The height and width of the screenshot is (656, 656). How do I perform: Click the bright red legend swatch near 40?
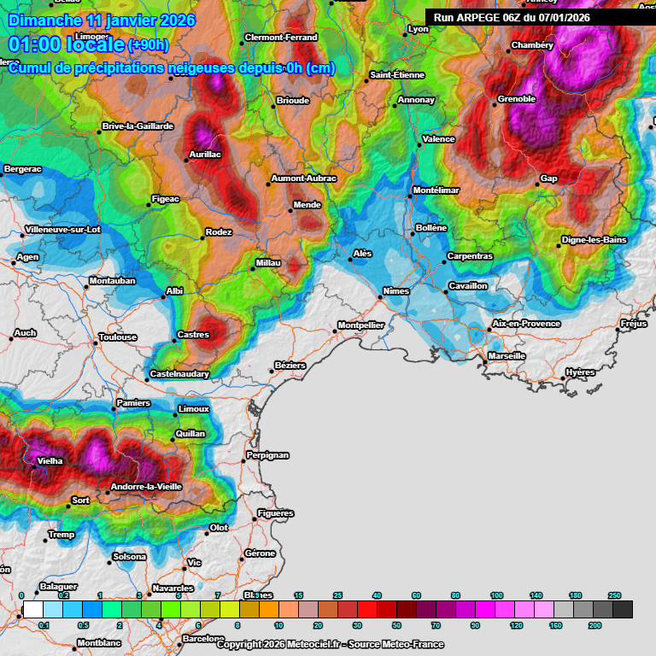point(367,610)
